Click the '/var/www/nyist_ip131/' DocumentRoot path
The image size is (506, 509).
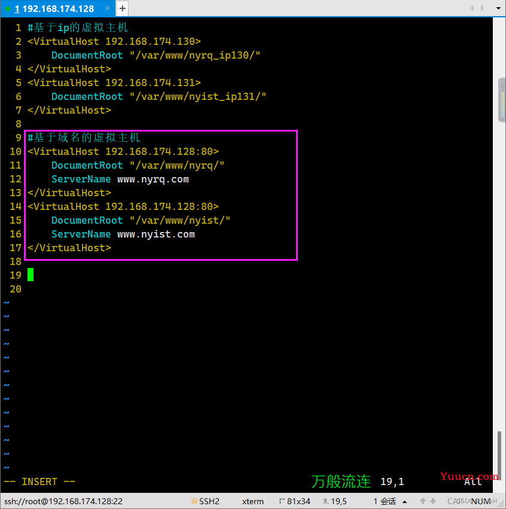click(198, 97)
